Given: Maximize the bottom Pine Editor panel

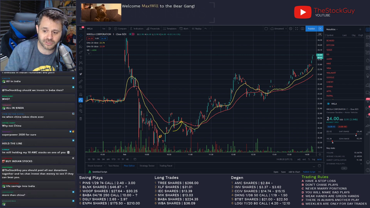Looking at the screenshot, I should tap(320, 166).
